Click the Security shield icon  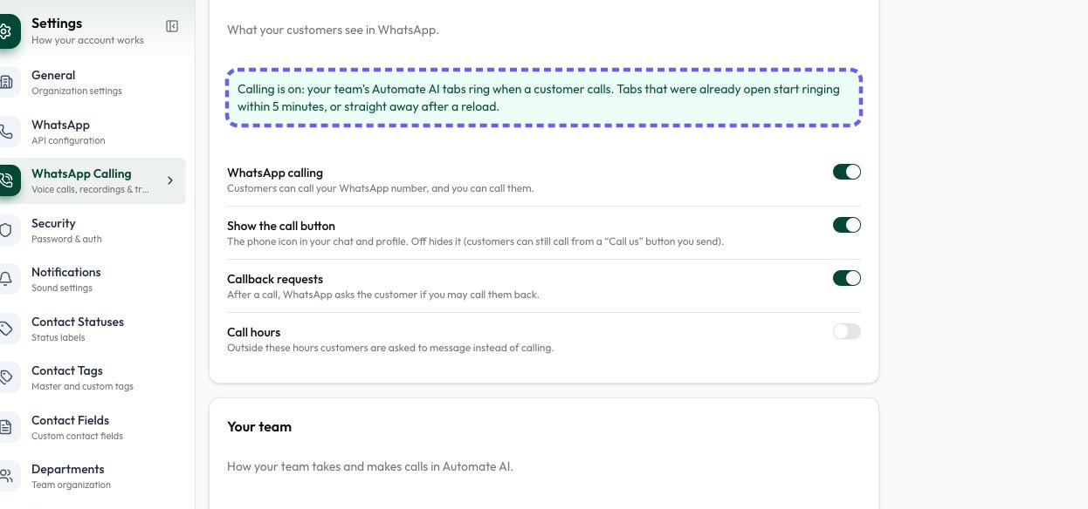pyautogui.click(x=7, y=230)
